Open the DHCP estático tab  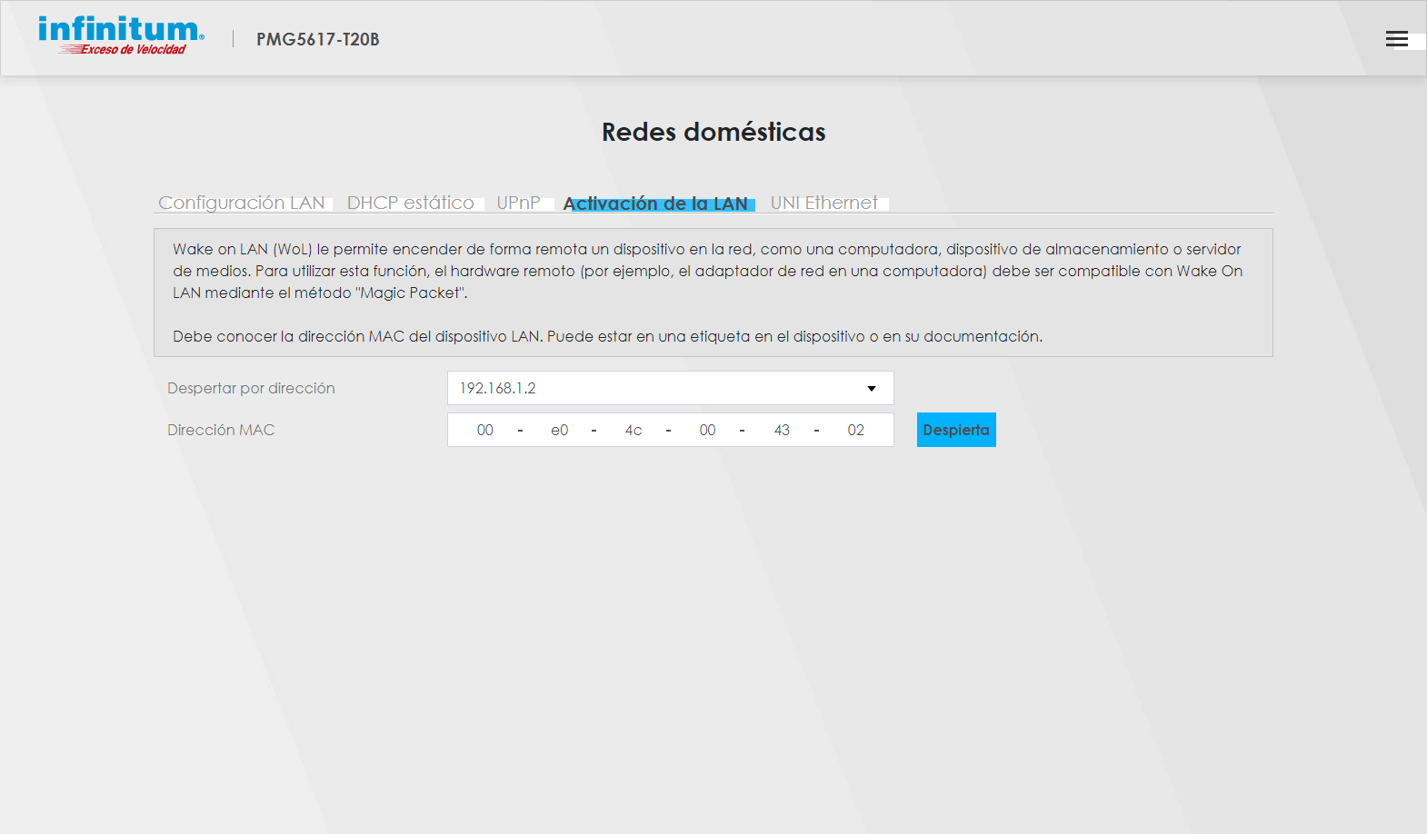tap(411, 203)
